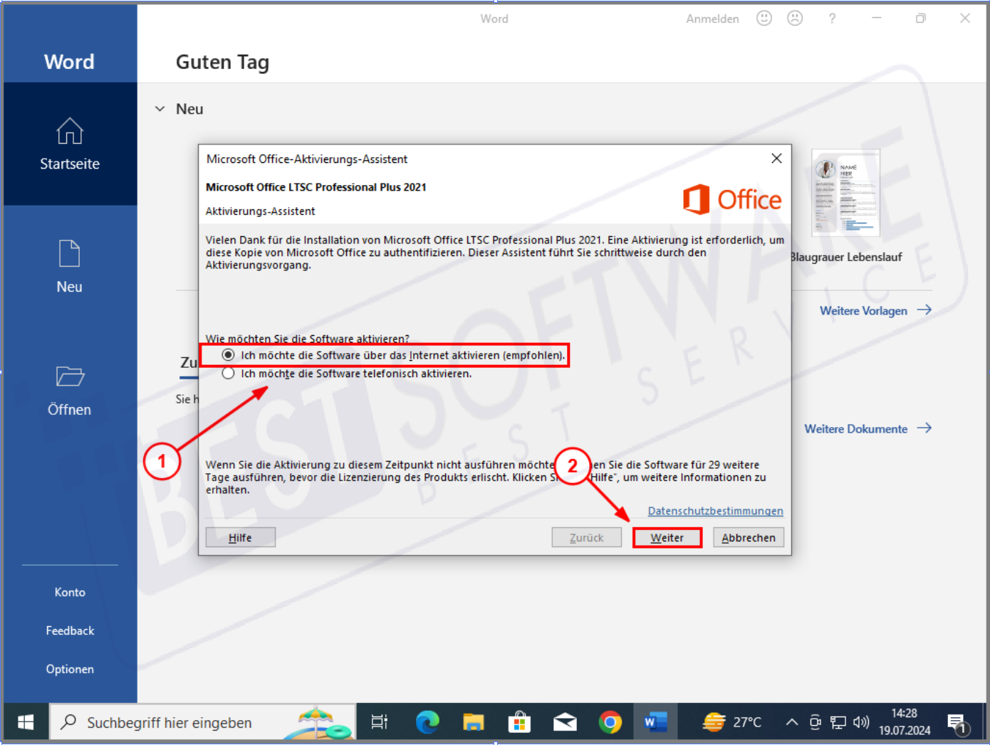Open Google Chrome from the taskbar
This screenshot has width=990, height=745.
pyautogui.click(x=610, y=722)
